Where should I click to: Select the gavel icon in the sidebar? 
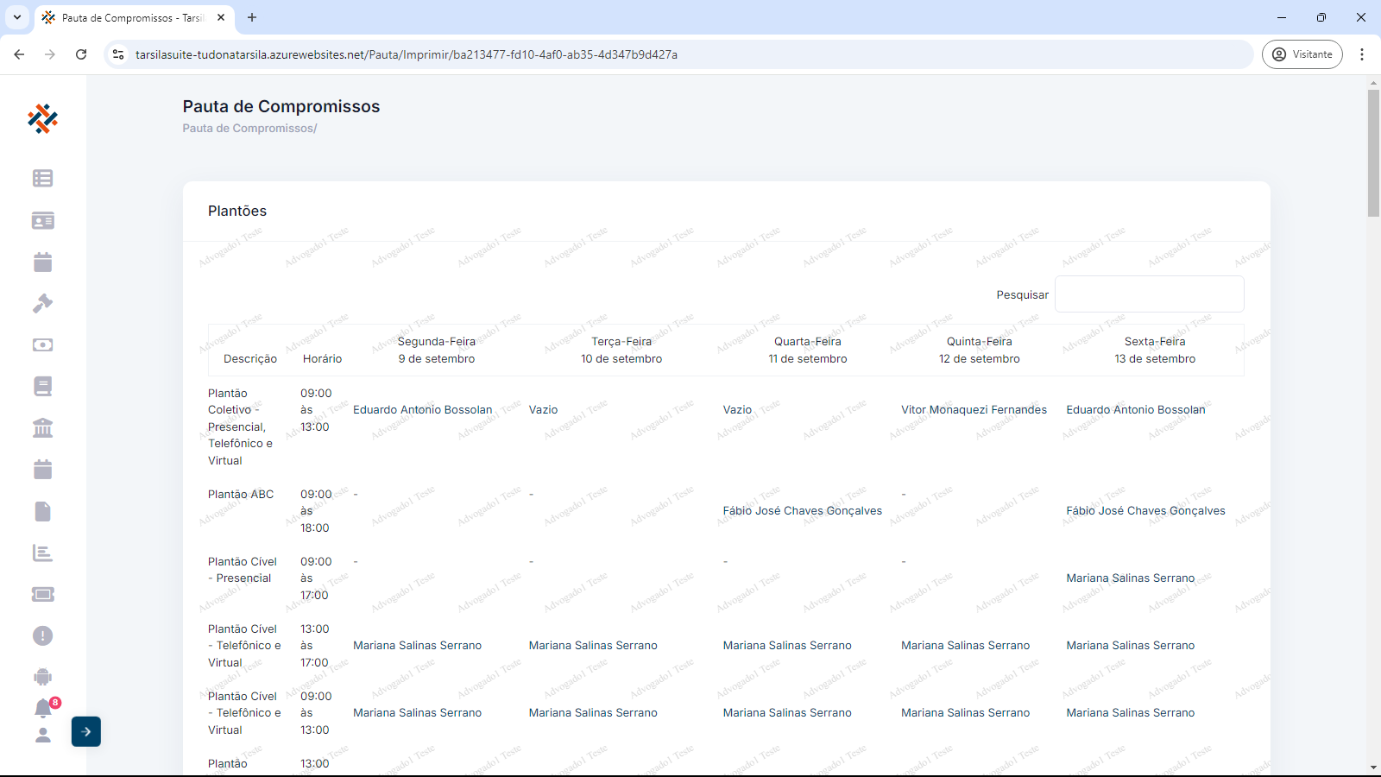42,303
